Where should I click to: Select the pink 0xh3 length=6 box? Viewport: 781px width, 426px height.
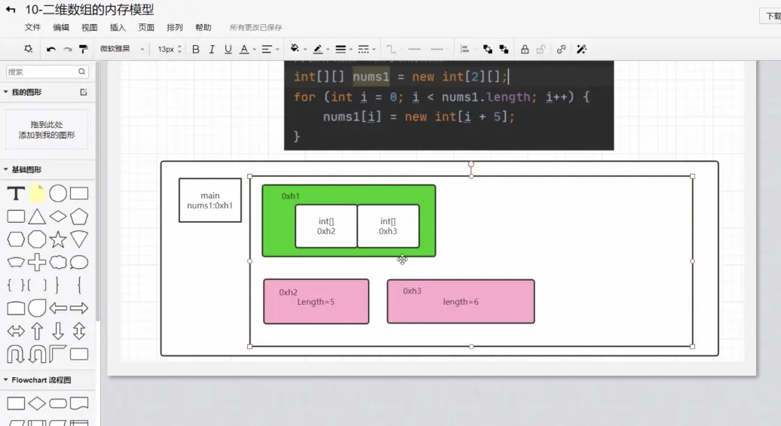[x=461, y=301]
